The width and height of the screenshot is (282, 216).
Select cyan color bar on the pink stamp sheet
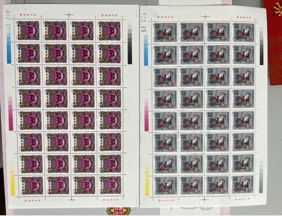9,48
